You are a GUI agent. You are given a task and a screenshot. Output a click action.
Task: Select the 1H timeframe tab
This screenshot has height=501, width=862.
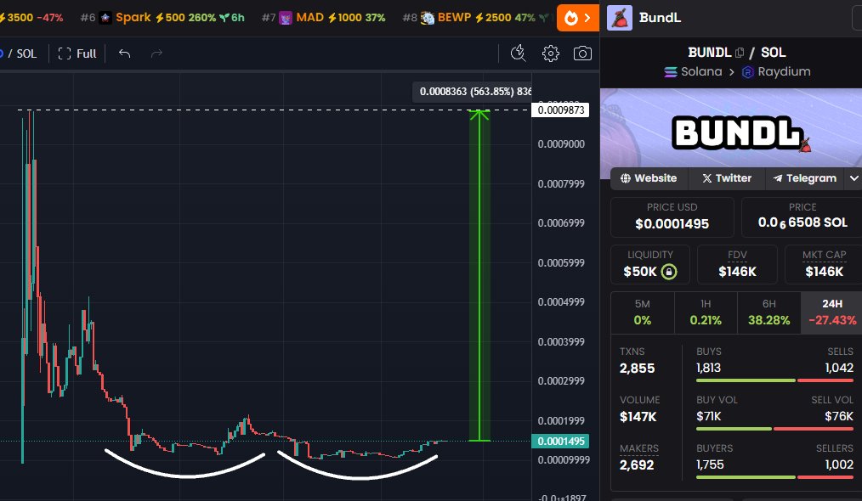point(706,312)
